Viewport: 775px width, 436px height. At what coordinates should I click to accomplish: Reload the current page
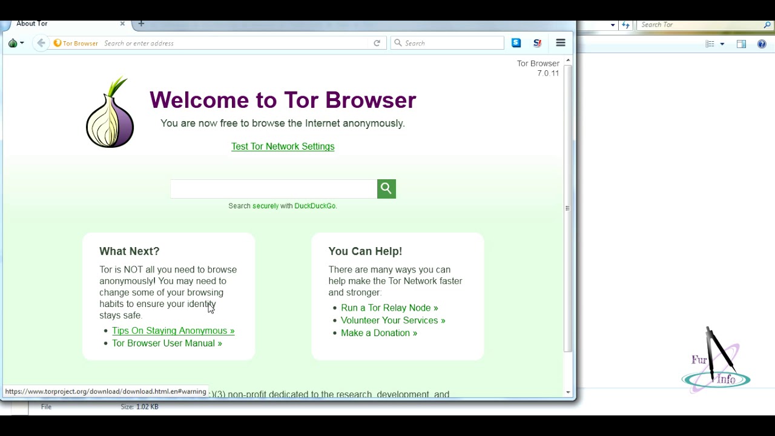(377, 43)
